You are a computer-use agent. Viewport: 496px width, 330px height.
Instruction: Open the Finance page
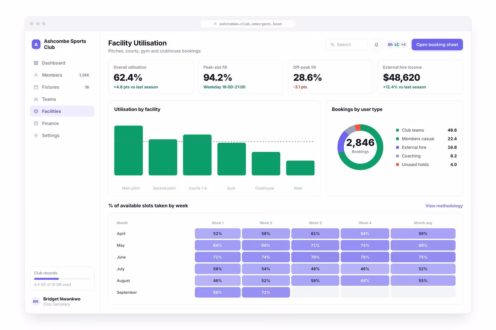[62, 123]
